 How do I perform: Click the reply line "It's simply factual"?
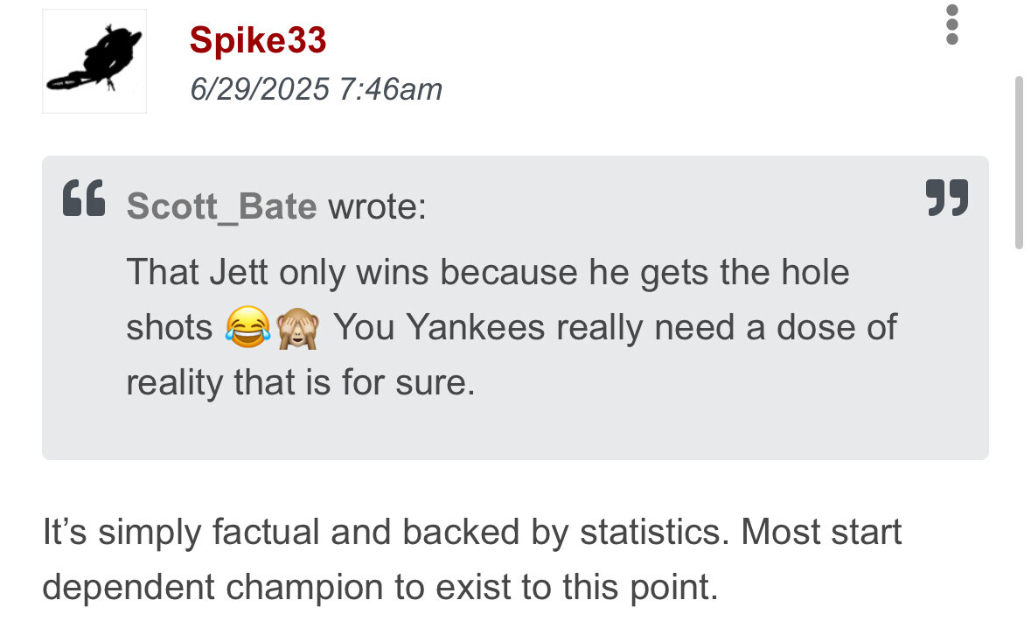pyautogui.click(x=471, y=533)
